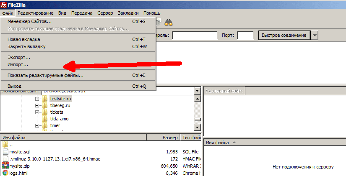Click the tibereg.ru folder icon

click(45, 105)
